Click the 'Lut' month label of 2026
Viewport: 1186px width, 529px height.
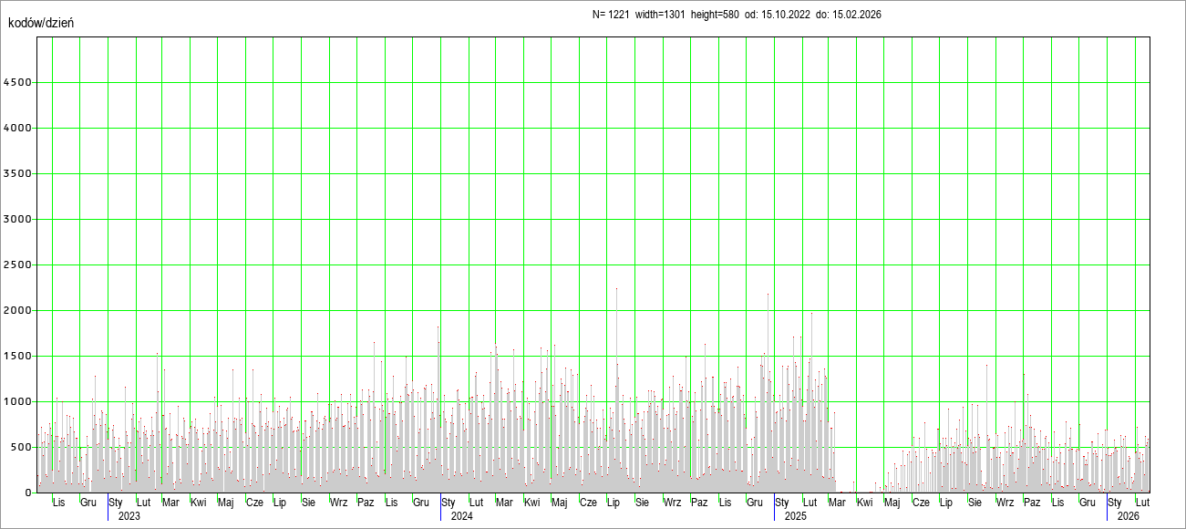[x=1142, y=503]
